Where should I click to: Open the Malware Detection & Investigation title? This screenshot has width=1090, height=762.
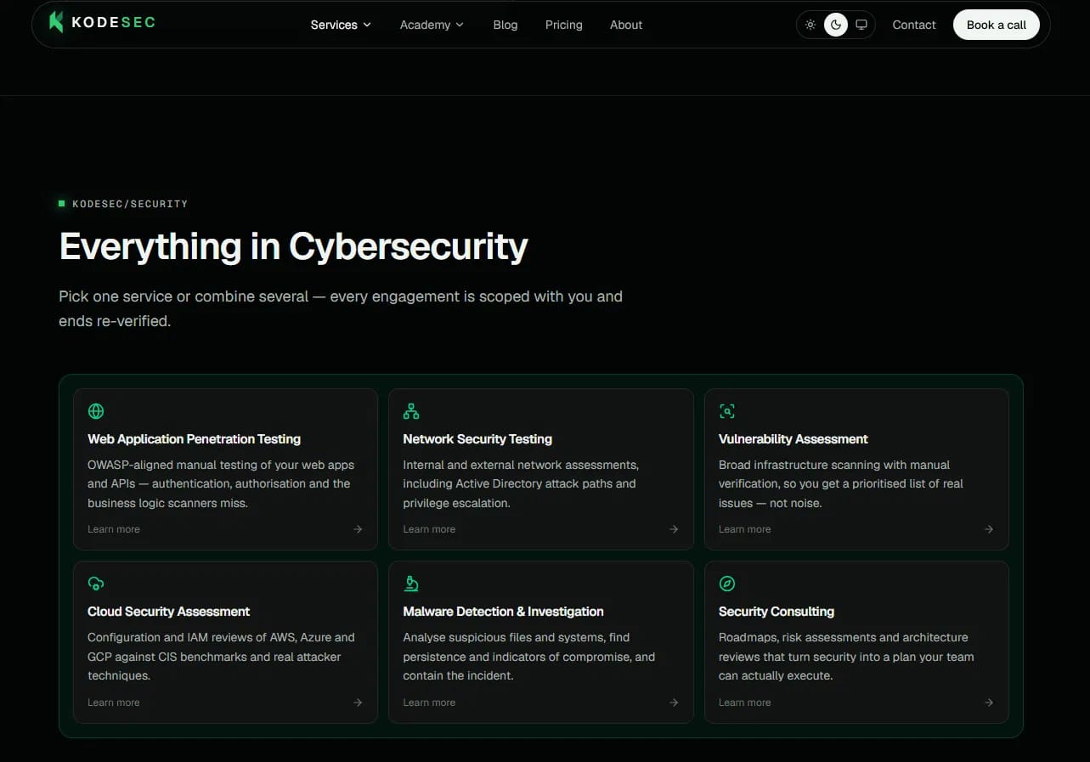(x=504, y=612)
